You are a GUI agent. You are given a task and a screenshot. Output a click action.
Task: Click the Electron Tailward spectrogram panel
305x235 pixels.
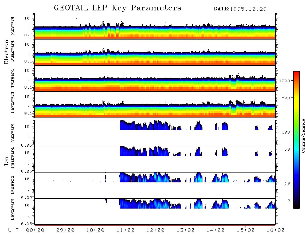pyautogui.click(x=155, y=79)
